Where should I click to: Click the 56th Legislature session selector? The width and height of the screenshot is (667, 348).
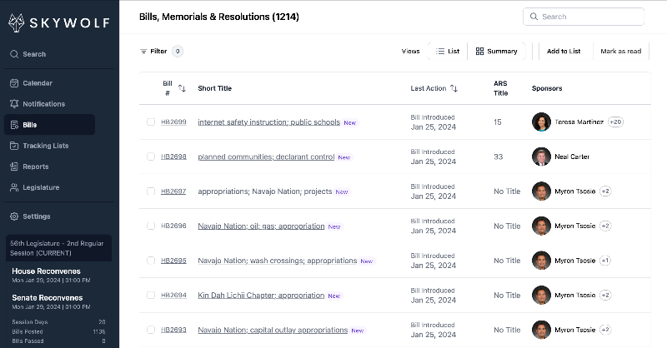coord(58,248)
